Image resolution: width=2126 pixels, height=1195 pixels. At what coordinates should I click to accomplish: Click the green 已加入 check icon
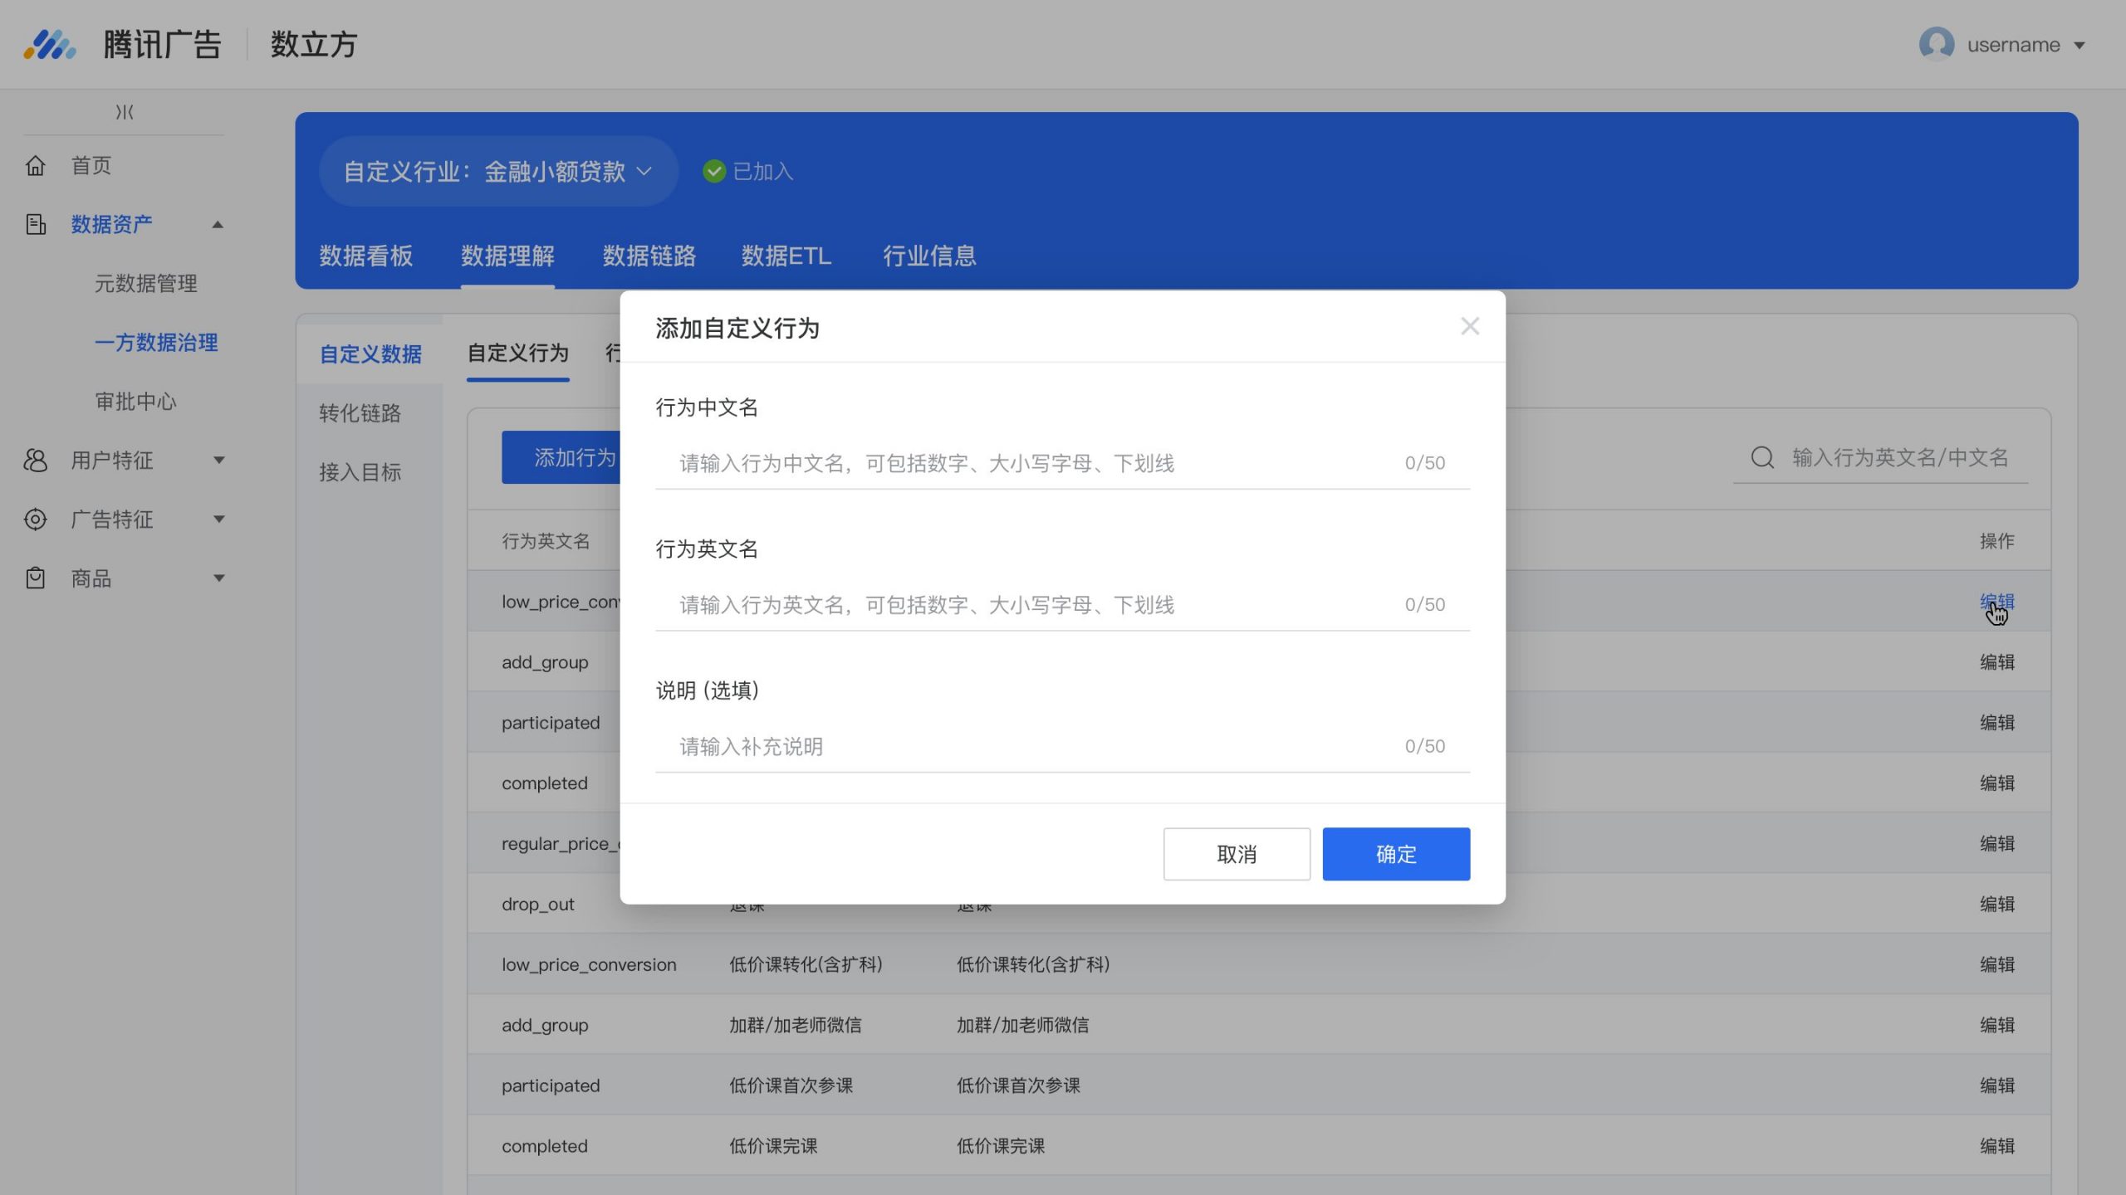[714, 172]
